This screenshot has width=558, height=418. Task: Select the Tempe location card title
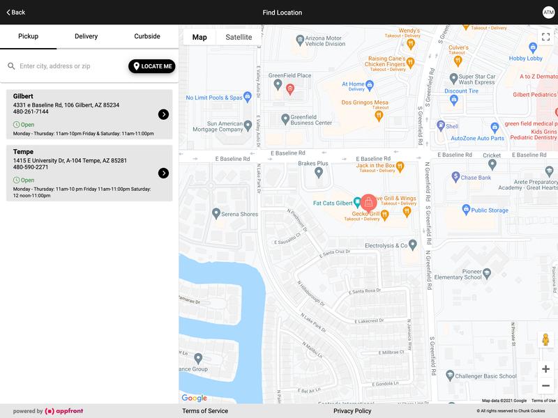(x=23, y=152)
